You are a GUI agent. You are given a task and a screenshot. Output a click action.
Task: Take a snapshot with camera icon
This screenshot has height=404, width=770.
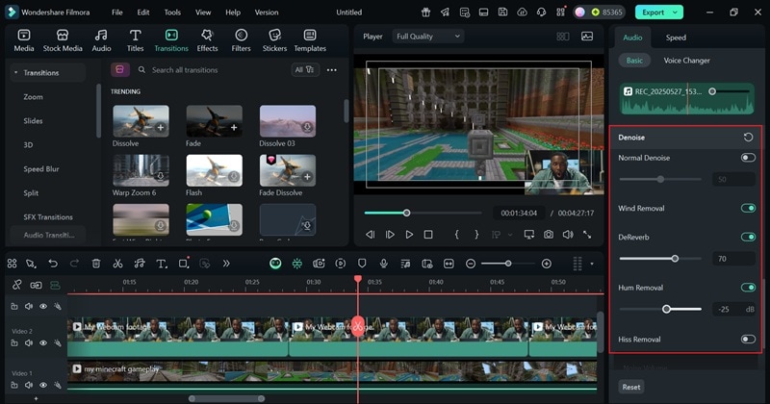pyautogui.click(x=548, y=235)
